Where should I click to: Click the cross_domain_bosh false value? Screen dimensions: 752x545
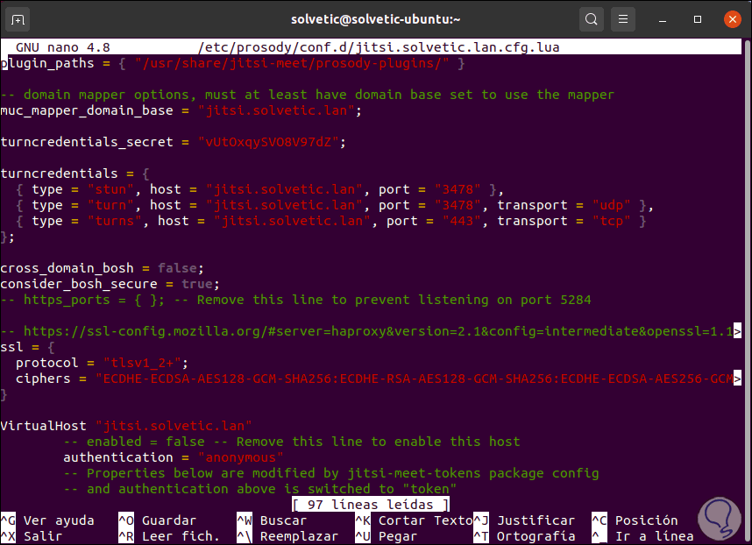tap(177, 268)
